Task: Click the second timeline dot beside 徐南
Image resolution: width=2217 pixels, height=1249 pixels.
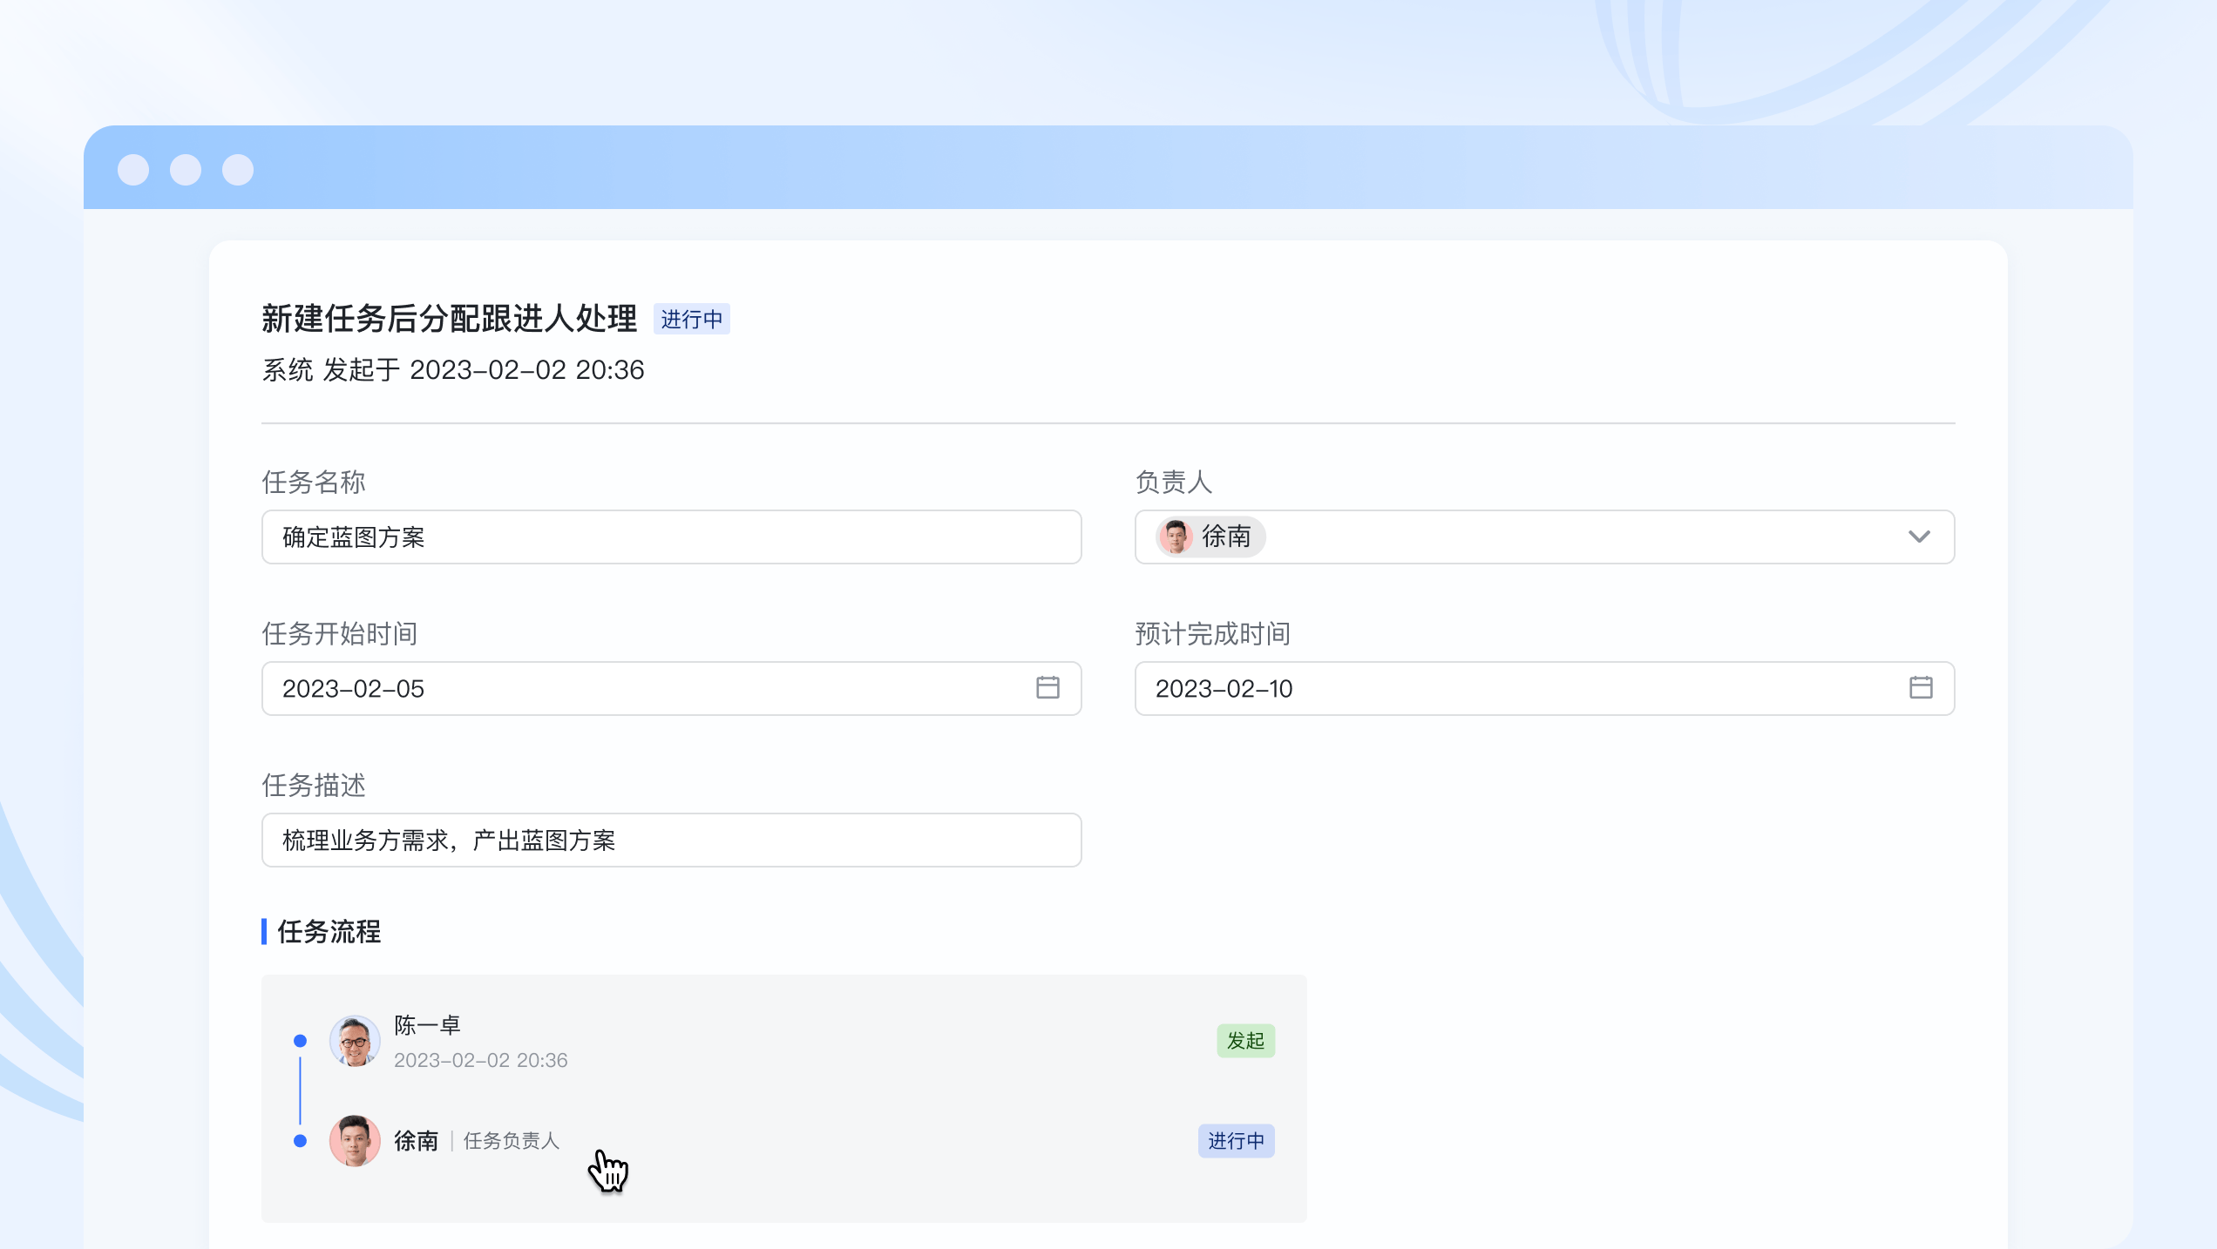Action: pos(300,1141)
